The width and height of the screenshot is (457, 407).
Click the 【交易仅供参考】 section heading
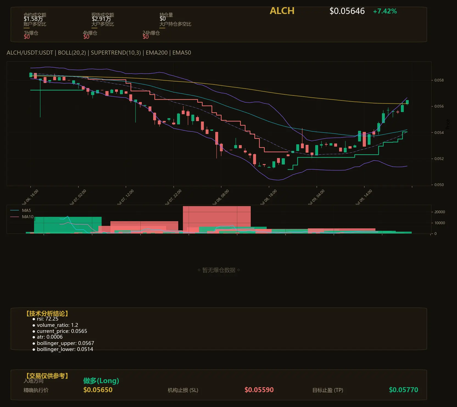(x=47, y=376)
